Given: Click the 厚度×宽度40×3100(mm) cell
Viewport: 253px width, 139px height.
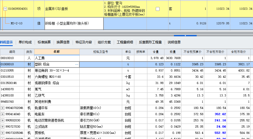Looking at the screenshot, I should [x=101, y=133].
